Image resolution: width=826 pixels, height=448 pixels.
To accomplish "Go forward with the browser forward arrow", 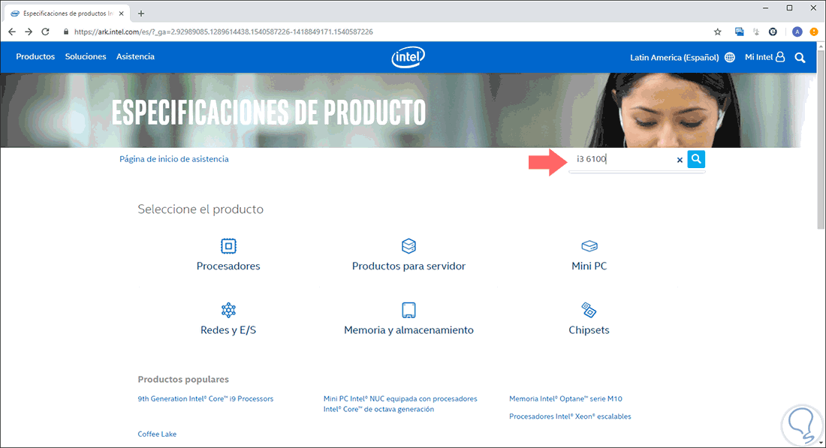I will [29, 32].
